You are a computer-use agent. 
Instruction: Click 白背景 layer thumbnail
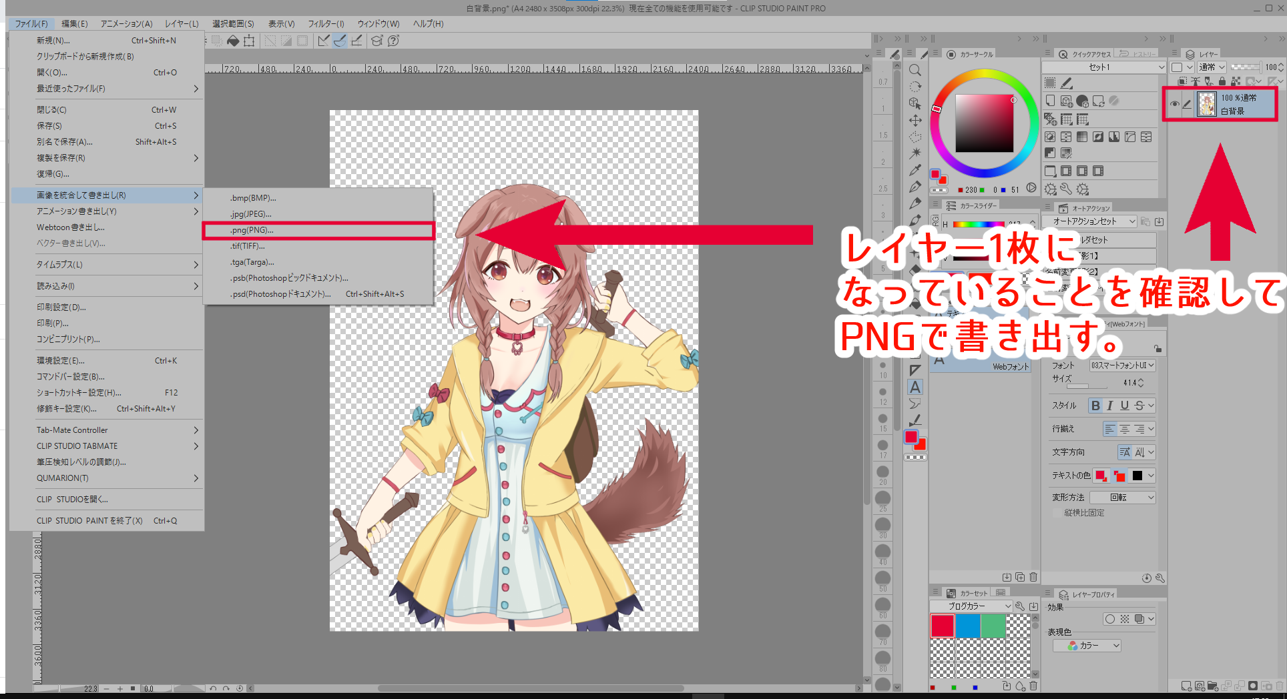1207,104
